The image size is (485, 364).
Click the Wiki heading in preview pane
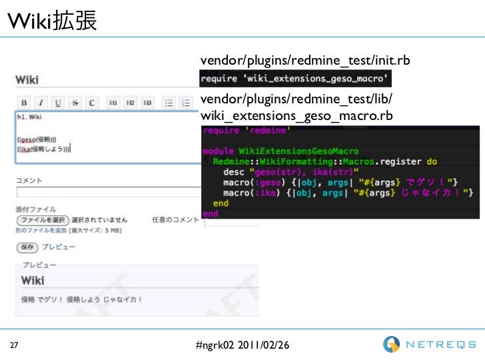[x=33, y=281]
